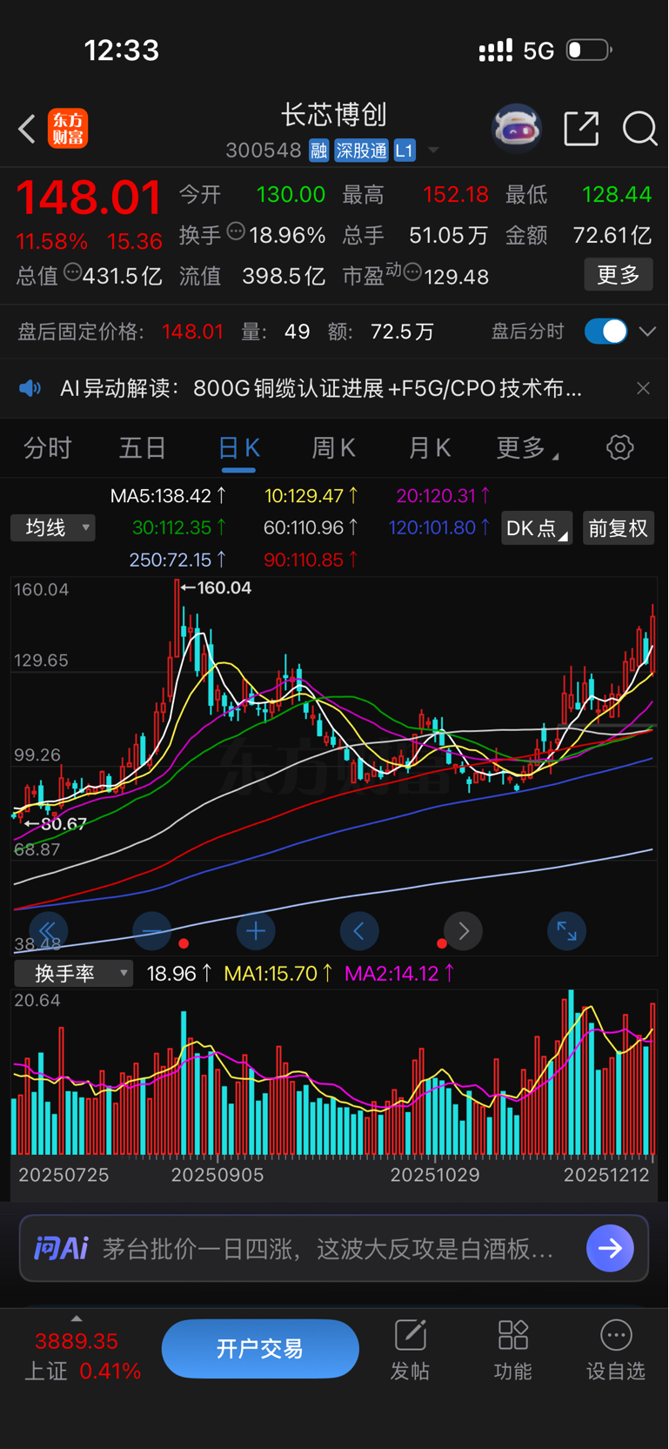
Task: Tap 设自选 watchlist icon
Action: tap(616, 1350)
